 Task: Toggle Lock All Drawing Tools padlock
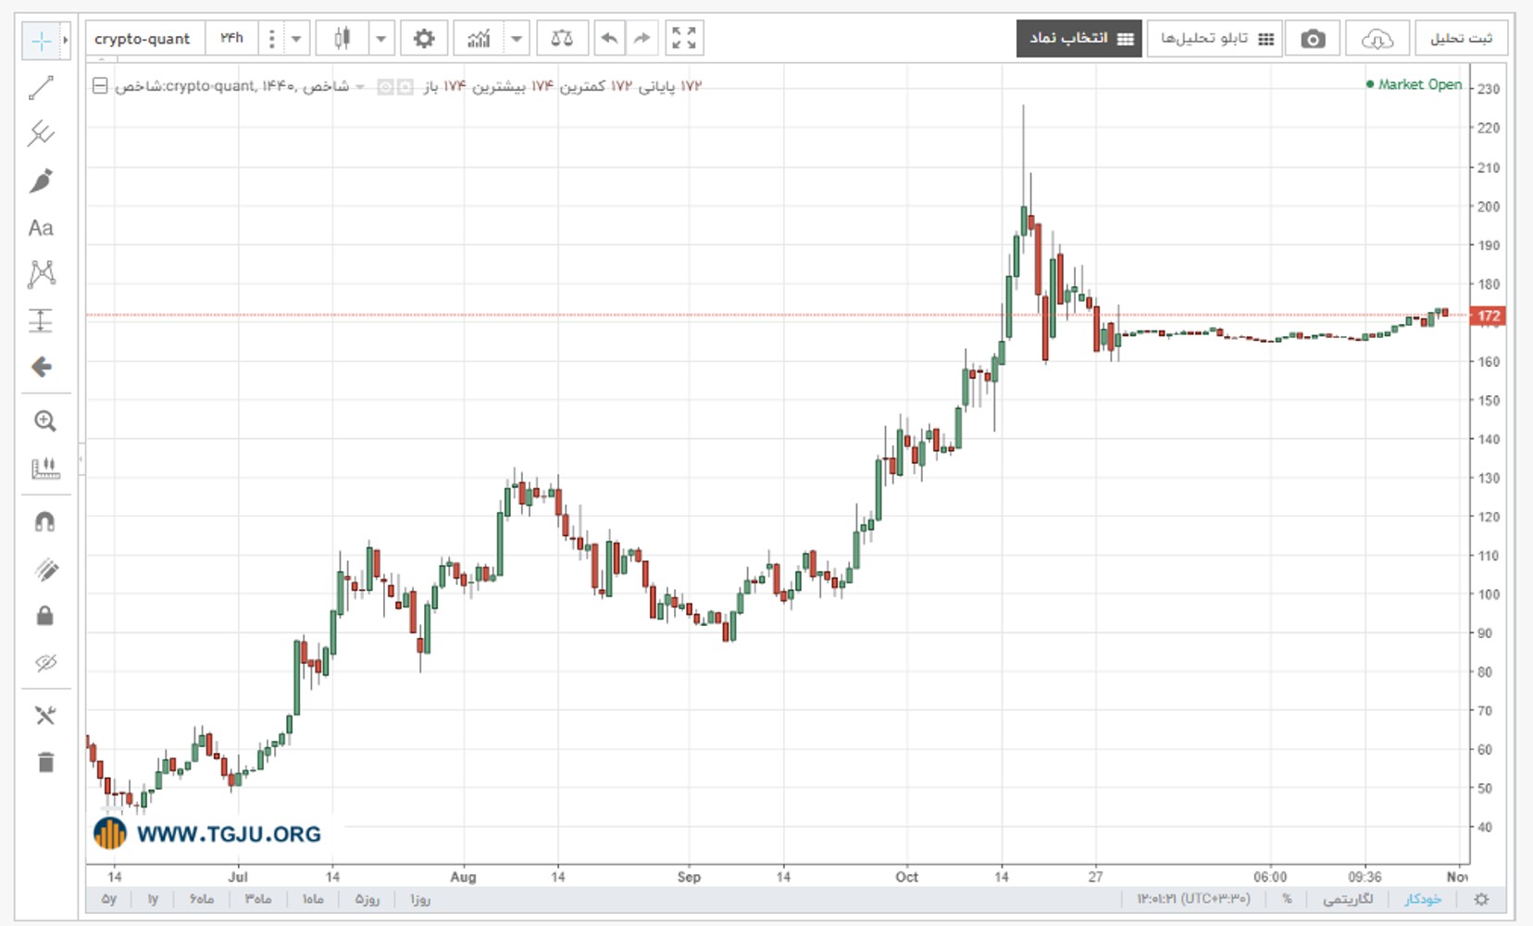(x=44, y=616)
